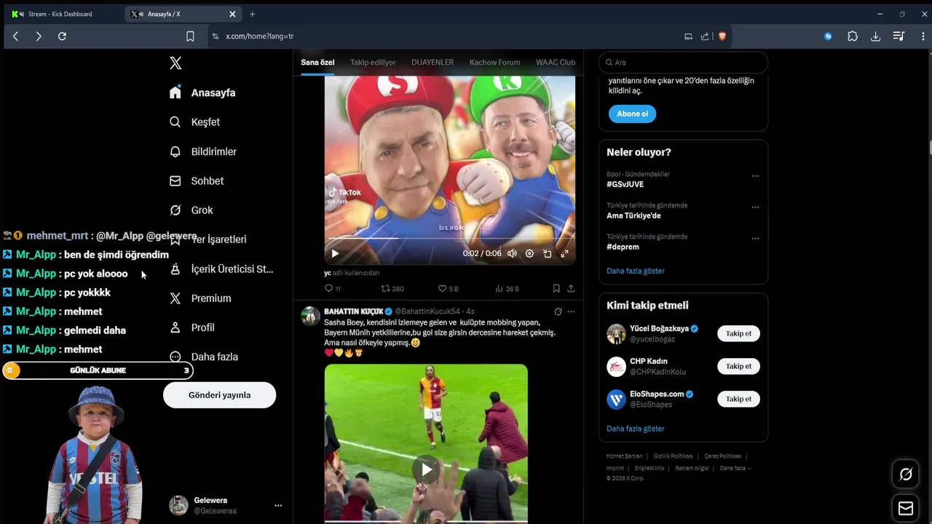Open Anasayfa home in the sidebar
The width and height of the screenshot is (932, 524).
coord(202,92)
